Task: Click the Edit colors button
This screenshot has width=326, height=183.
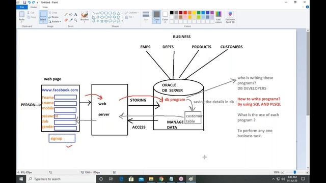Action: [x=219, y=17]
